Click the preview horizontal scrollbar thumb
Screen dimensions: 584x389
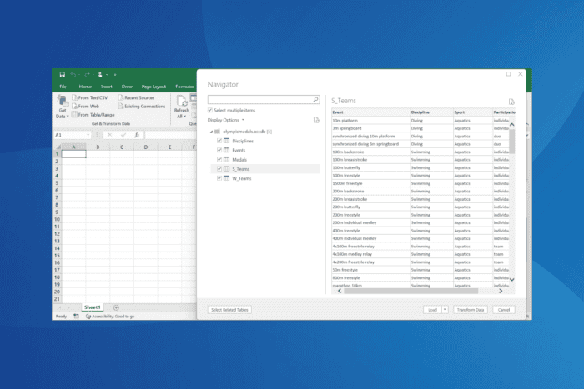(x=410, y=291)
